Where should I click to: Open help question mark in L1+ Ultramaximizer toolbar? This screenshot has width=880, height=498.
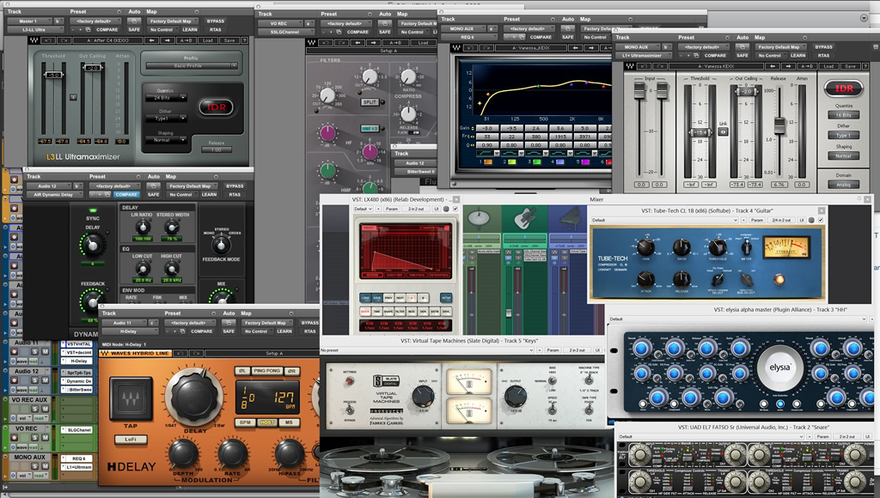(x=867, y=66)
